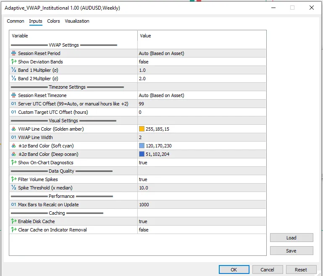
Task: Open Show On-Chart Diagnostics value dropdown
Action: point(202,163)
